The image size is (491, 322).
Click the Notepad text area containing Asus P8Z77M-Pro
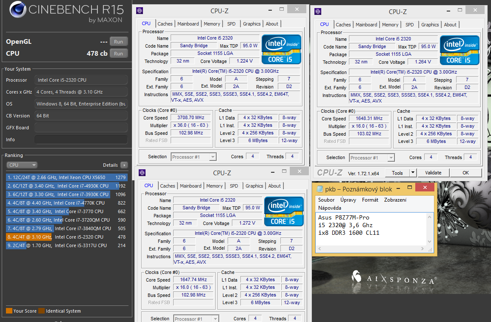point(371,229)
